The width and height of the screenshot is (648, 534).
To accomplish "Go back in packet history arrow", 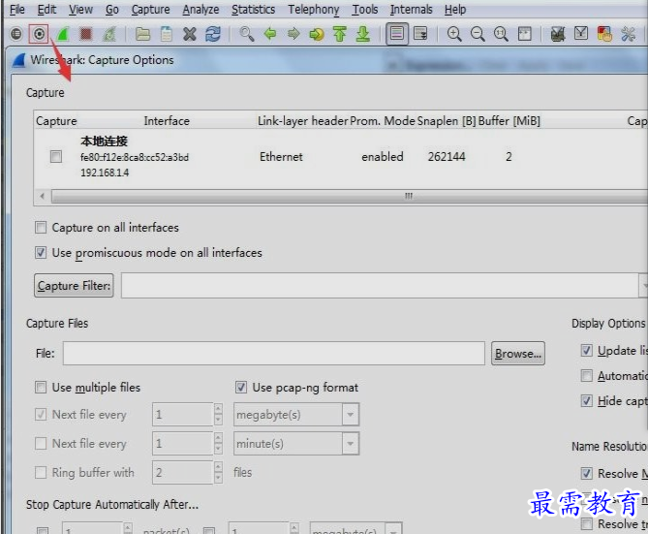I will pos(270,33).
